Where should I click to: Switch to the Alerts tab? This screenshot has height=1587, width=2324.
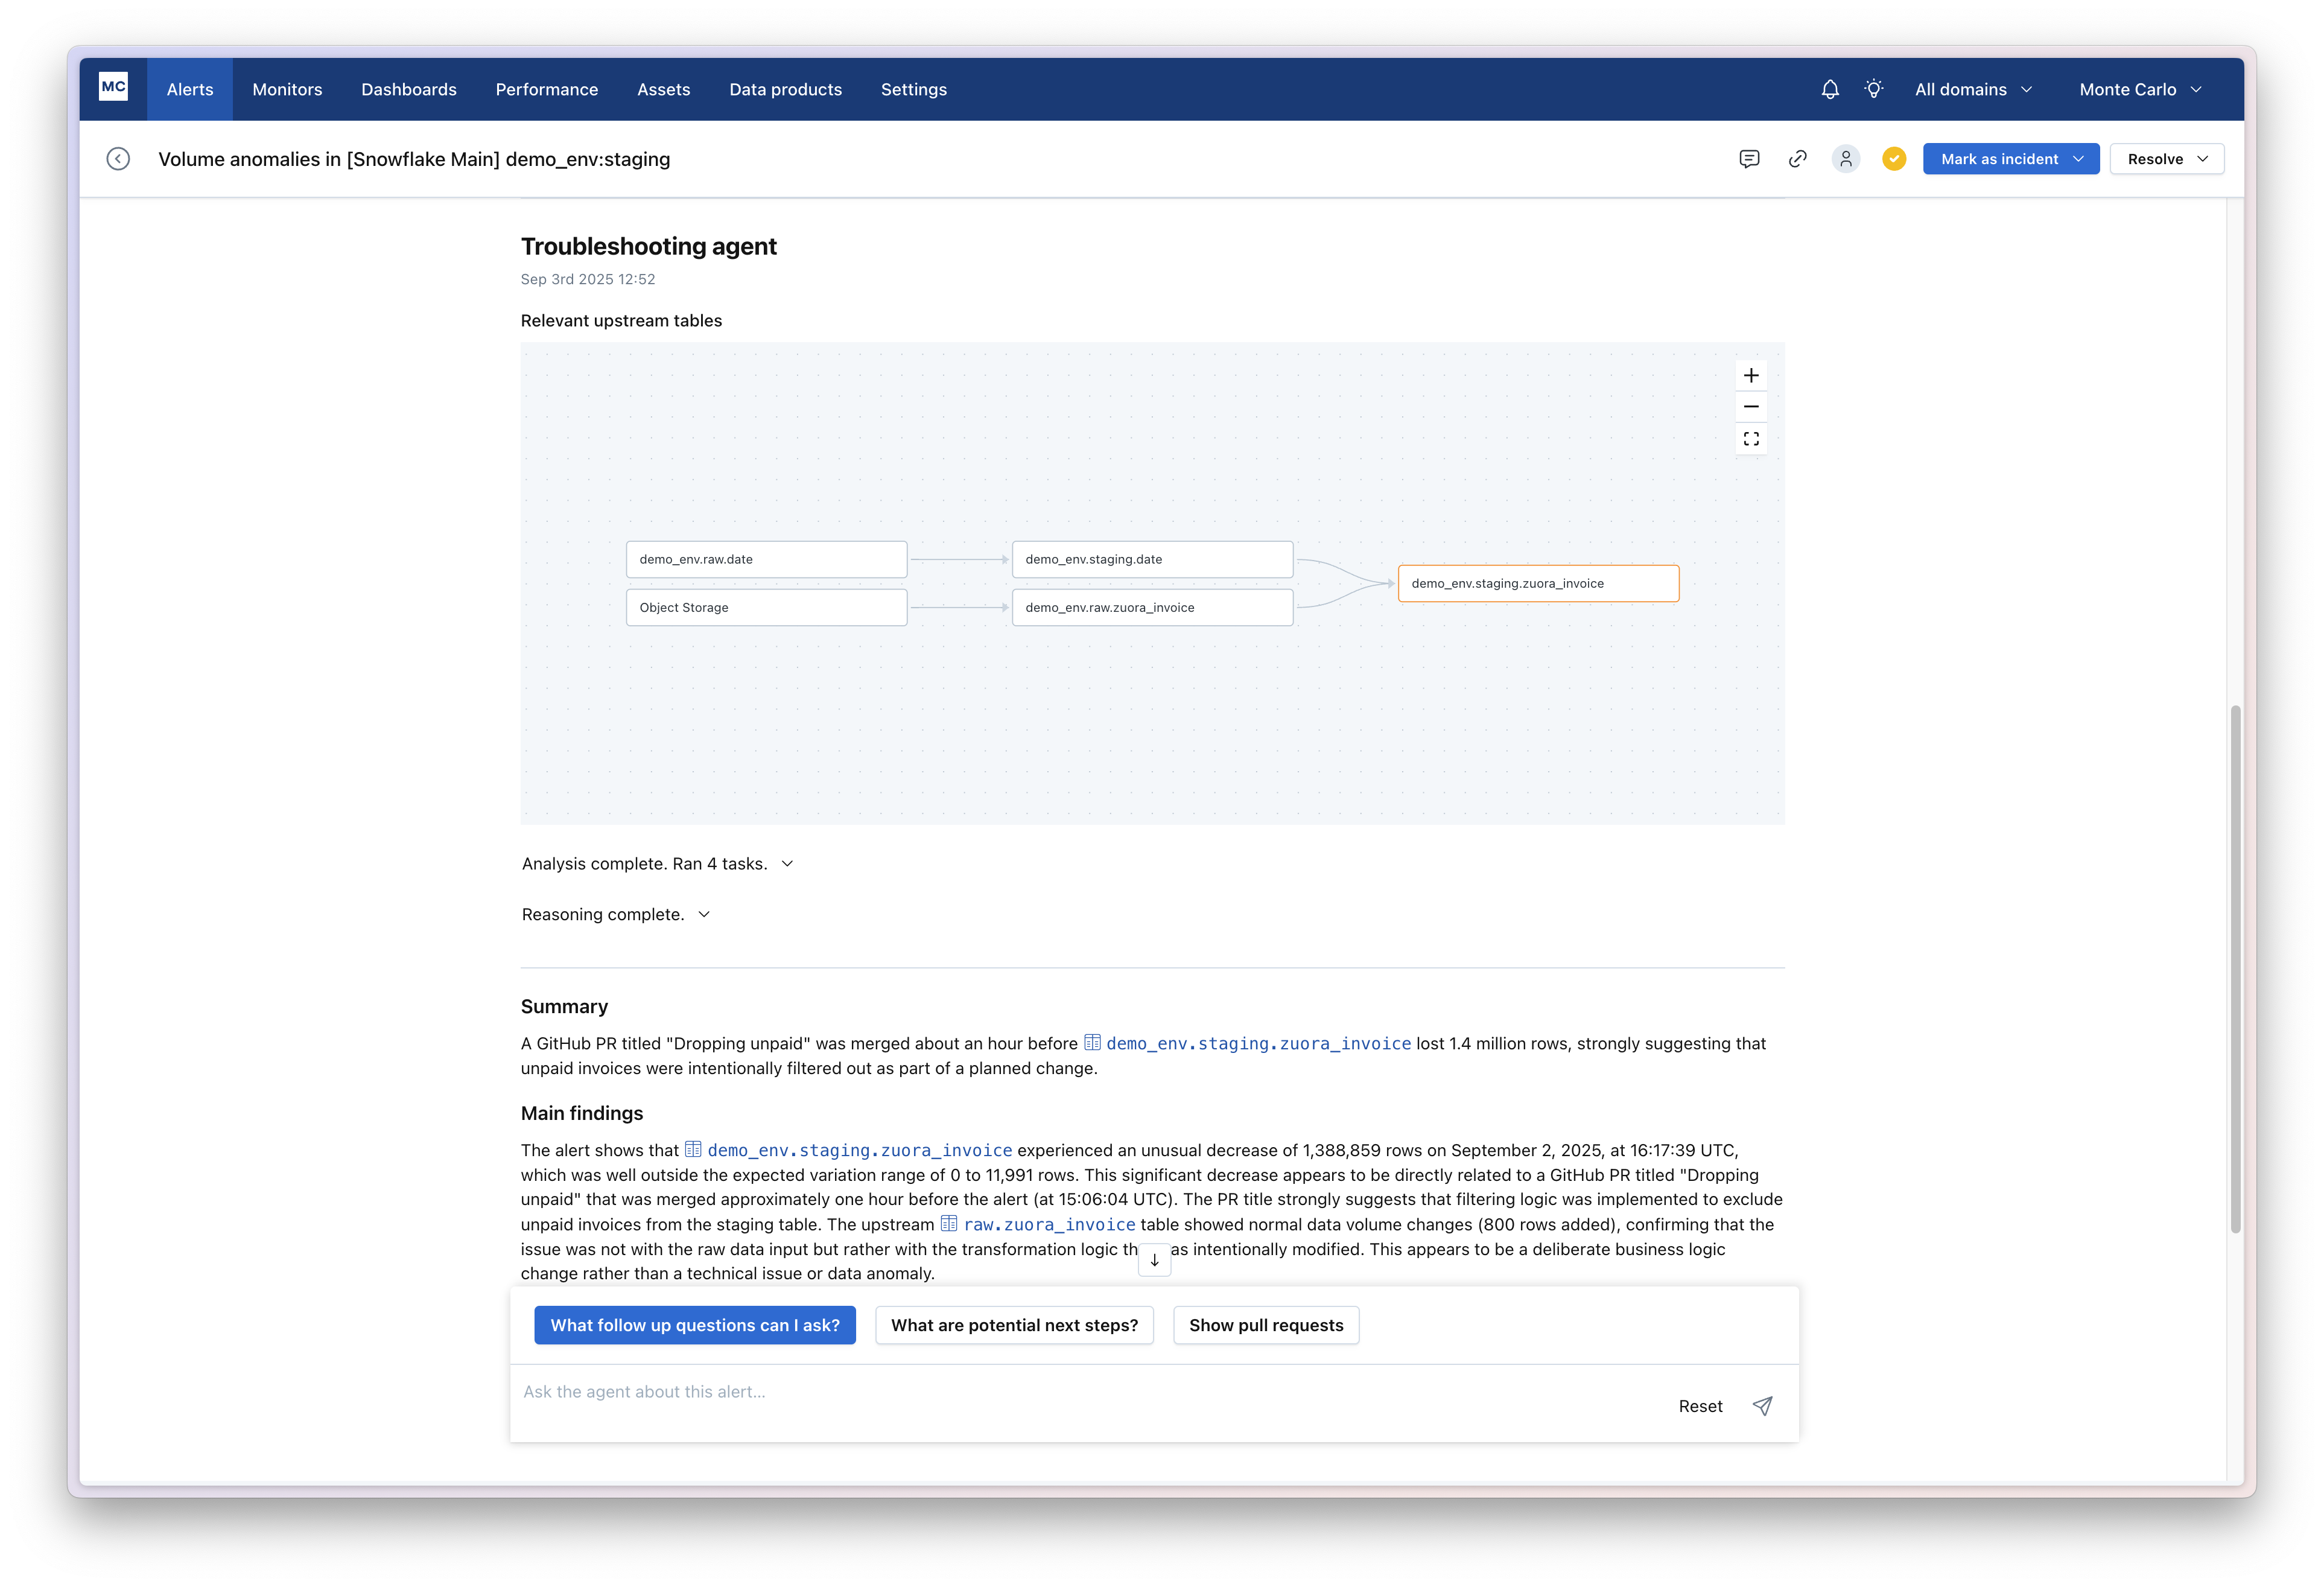(x=190, y=89)
